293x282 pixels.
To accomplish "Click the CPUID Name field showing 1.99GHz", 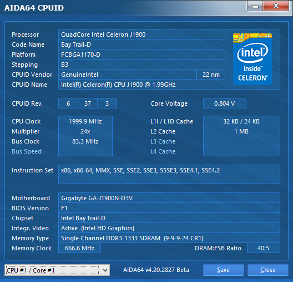I will 142,85.
